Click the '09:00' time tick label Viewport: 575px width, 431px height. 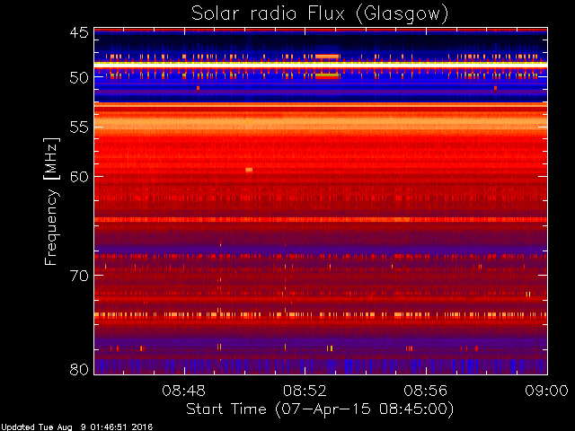(x=546, y=391)
